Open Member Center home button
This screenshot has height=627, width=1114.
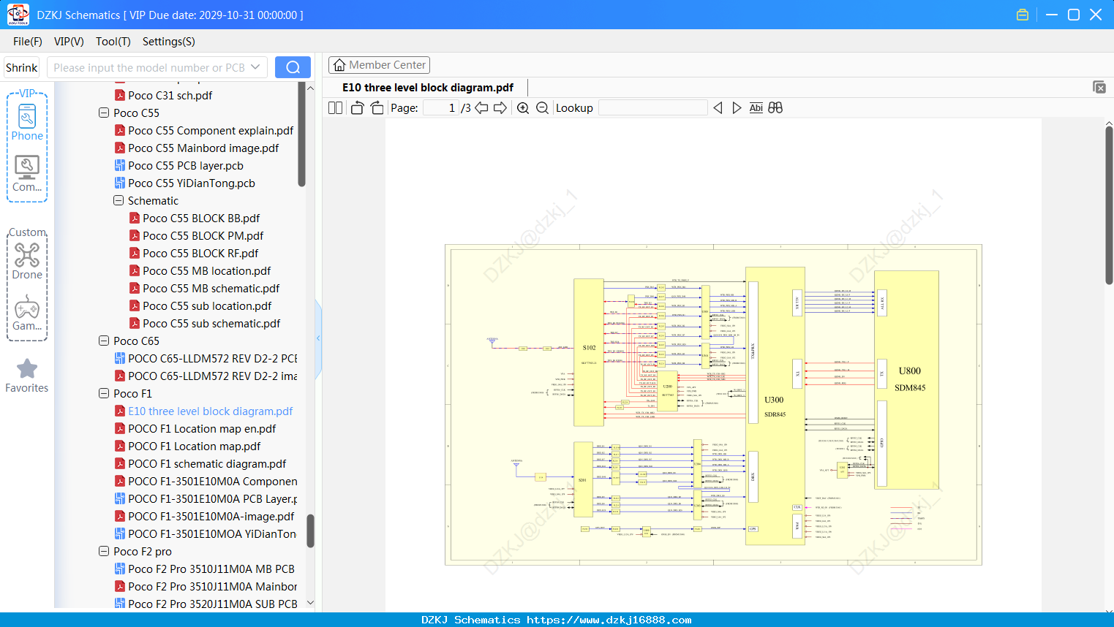tap(379, 65)
